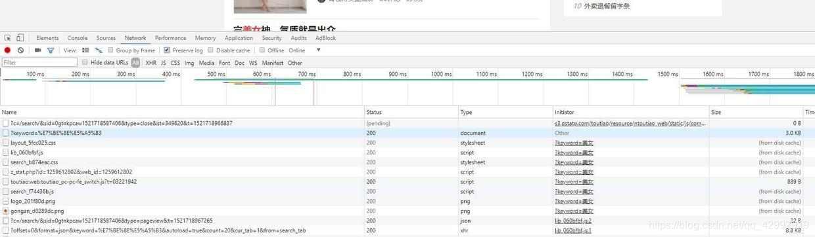Switch to Application tab
This screenshot has width=815, height=237.
pos(239,38)
